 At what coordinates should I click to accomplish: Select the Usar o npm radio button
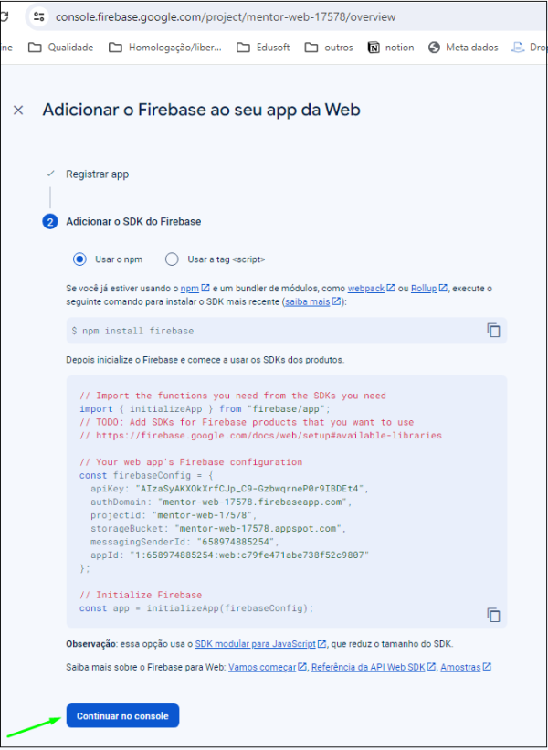[x=79, y=259]
